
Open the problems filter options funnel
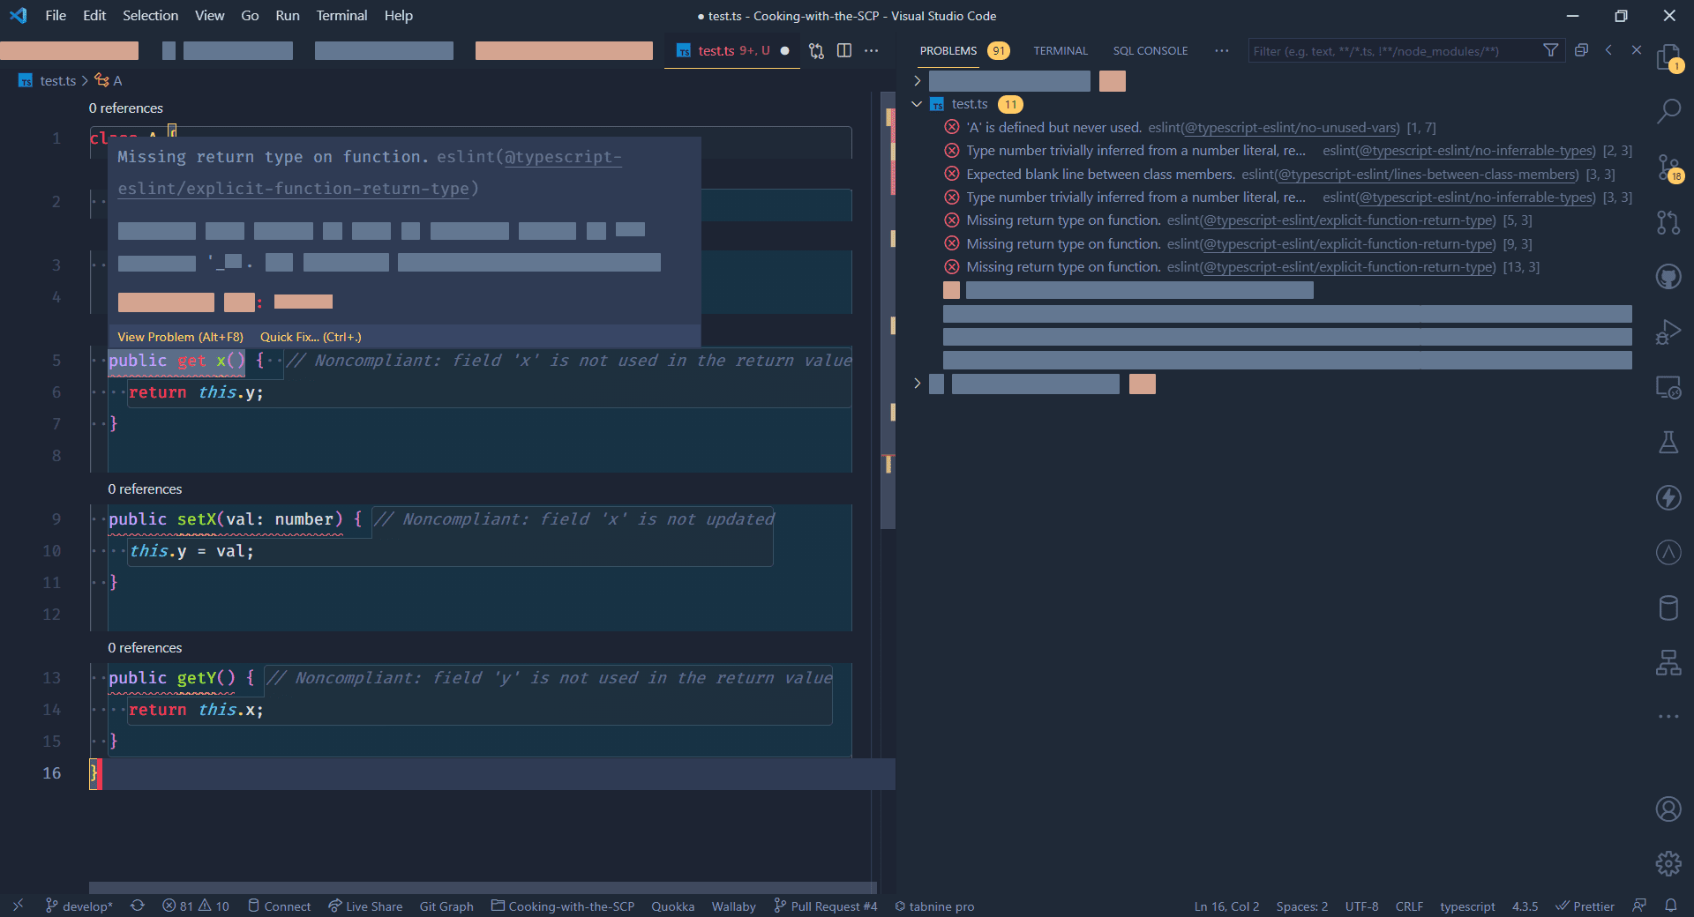click(x=1551, y=50)
